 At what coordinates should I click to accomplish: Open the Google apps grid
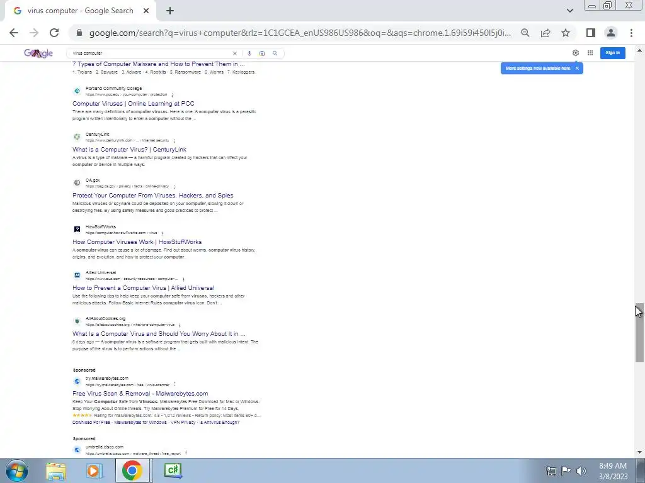(x=590, y=53)
